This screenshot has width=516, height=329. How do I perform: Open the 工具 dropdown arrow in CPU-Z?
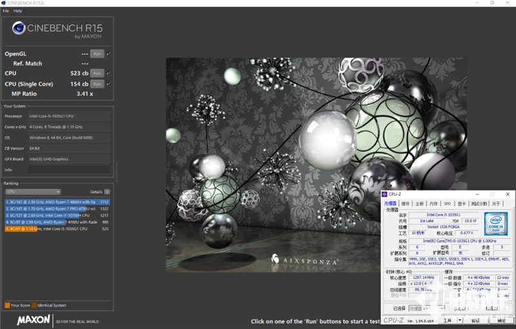(x=460, y=321)
